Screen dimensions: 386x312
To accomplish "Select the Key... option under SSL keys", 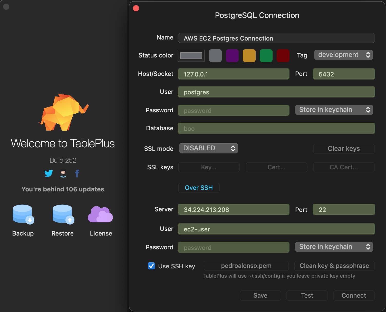I will click(x=209, y=167).
